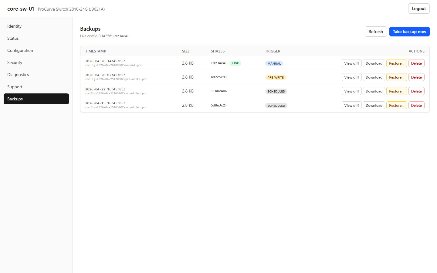The width and height of the screenshot is (437, 273).
Task: Delete the f9234e4f backup
Action: 416,63
